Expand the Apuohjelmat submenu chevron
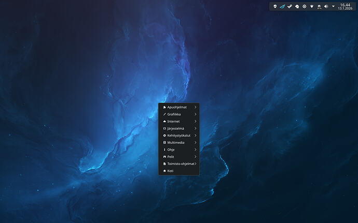Screen dimensions: 358x223 (195, 107)
